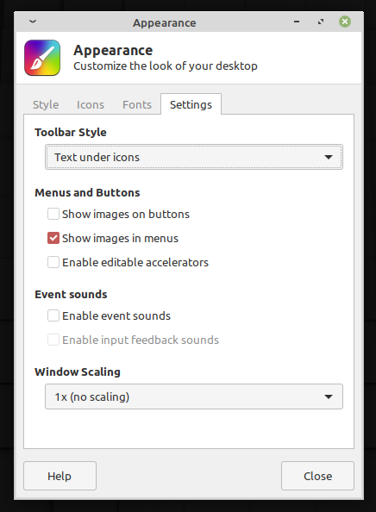Viewport: 376px width, 512px height.
Task: Switch to the Style tab
Action: pos(46,104)
